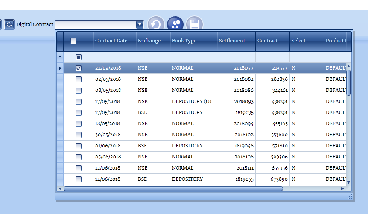Screen dimensions: 368x214
Task: Open the Digital Contract dropdown arrow
Action: pos(140,25)
